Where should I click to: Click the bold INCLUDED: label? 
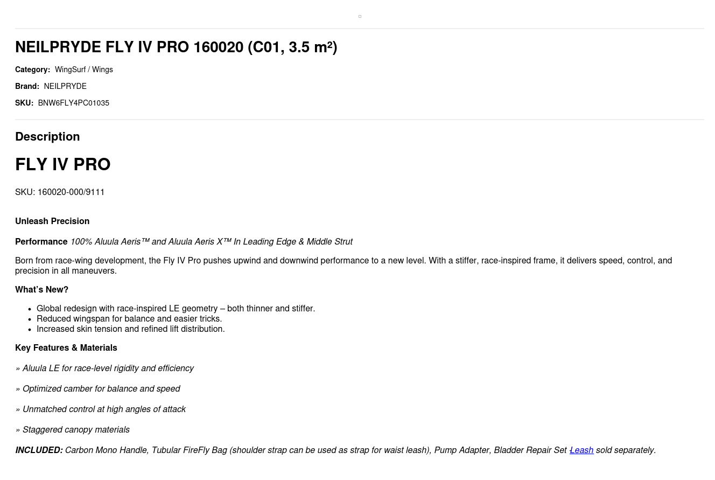tap(39, 450)
